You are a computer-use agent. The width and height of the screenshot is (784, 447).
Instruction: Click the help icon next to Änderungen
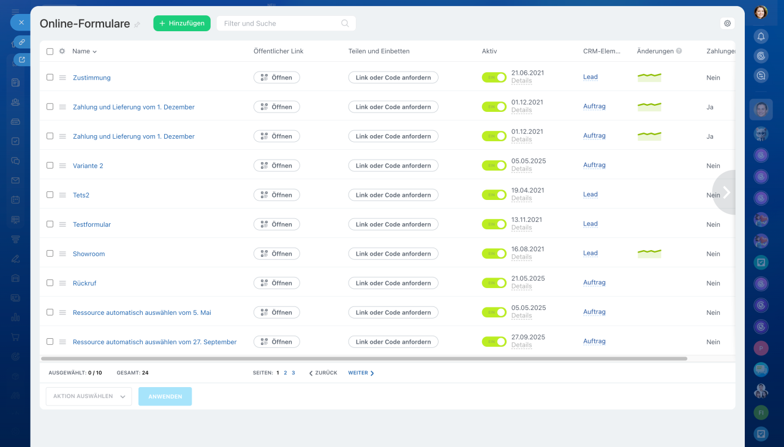pyautogui.click(x=679, y=51)
